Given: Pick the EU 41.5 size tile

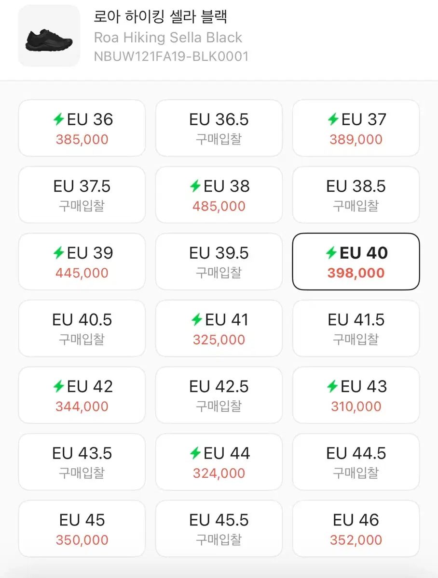Looking at the screenshot, I should 356,328.
